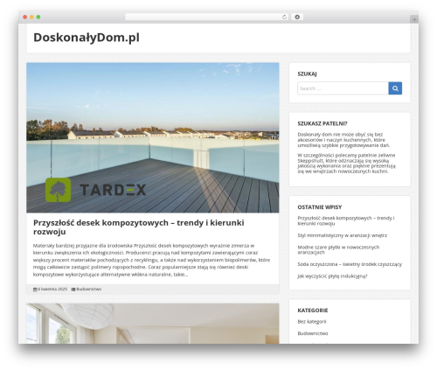Click the browser reload icon
The width and height of the screenshot is (437, 370).
click(284, 17)
